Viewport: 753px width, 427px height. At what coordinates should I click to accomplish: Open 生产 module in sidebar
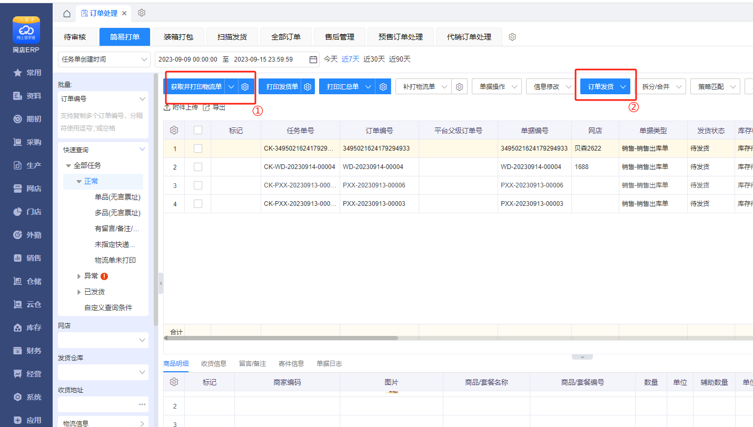pos(27,165)
